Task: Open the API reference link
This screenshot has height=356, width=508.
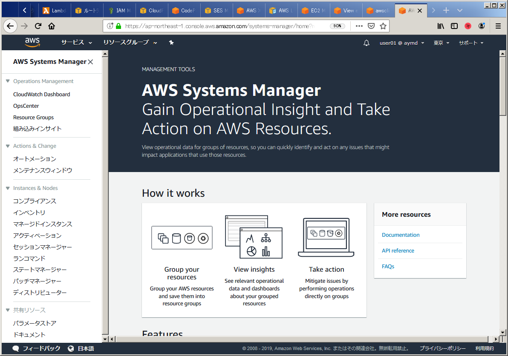Action: pyautogui.click(x=398, y=251)
